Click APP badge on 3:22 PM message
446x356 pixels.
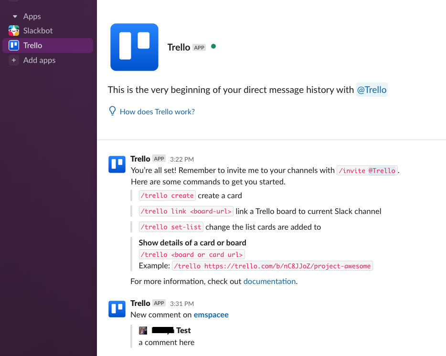[159, 159]
